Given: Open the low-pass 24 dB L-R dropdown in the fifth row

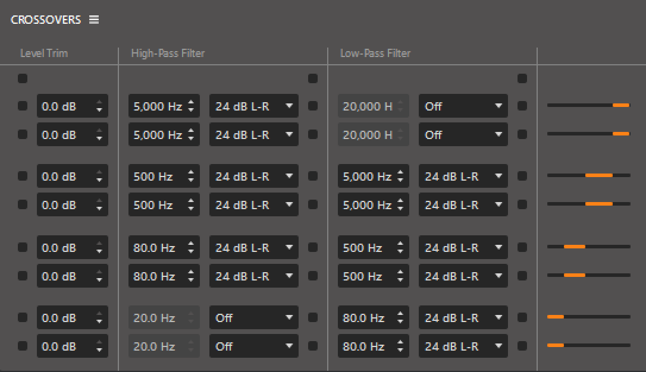Looking at the screenshot, I should (463, 248).
